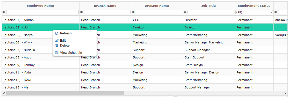Click the Refresh icon in context menu
Image resolution: width=289 pixels, height=97 pixels.
pyautogui.click(x=57, y=33)
